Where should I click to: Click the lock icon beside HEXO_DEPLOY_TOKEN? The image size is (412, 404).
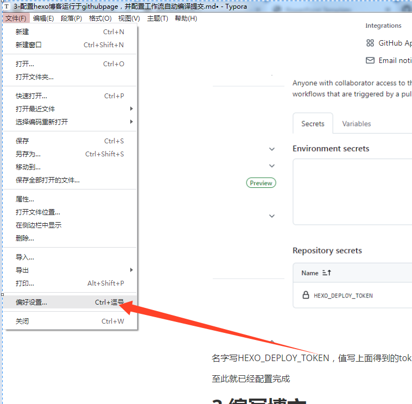pos(306,295)
